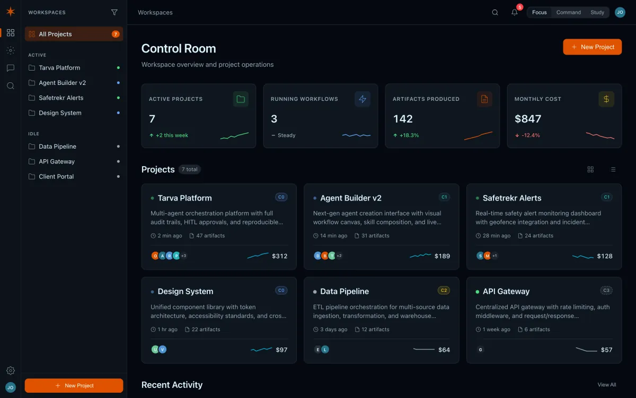
Task: Select the Focus mode tab
Action: 539,12
